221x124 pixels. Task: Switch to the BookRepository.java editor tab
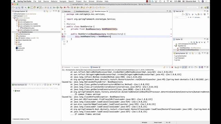tap(82, 11)
